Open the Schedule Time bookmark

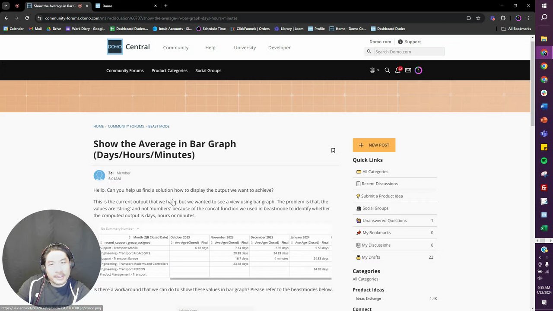211,29
